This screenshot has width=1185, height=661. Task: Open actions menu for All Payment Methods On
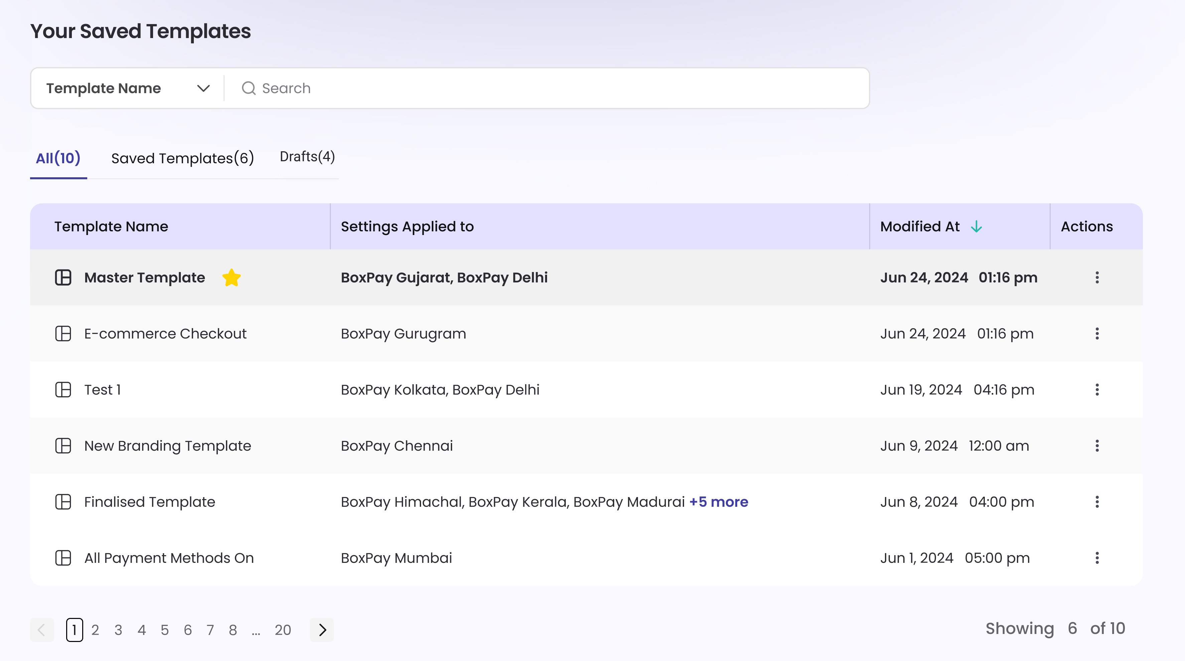[1097, 558]
